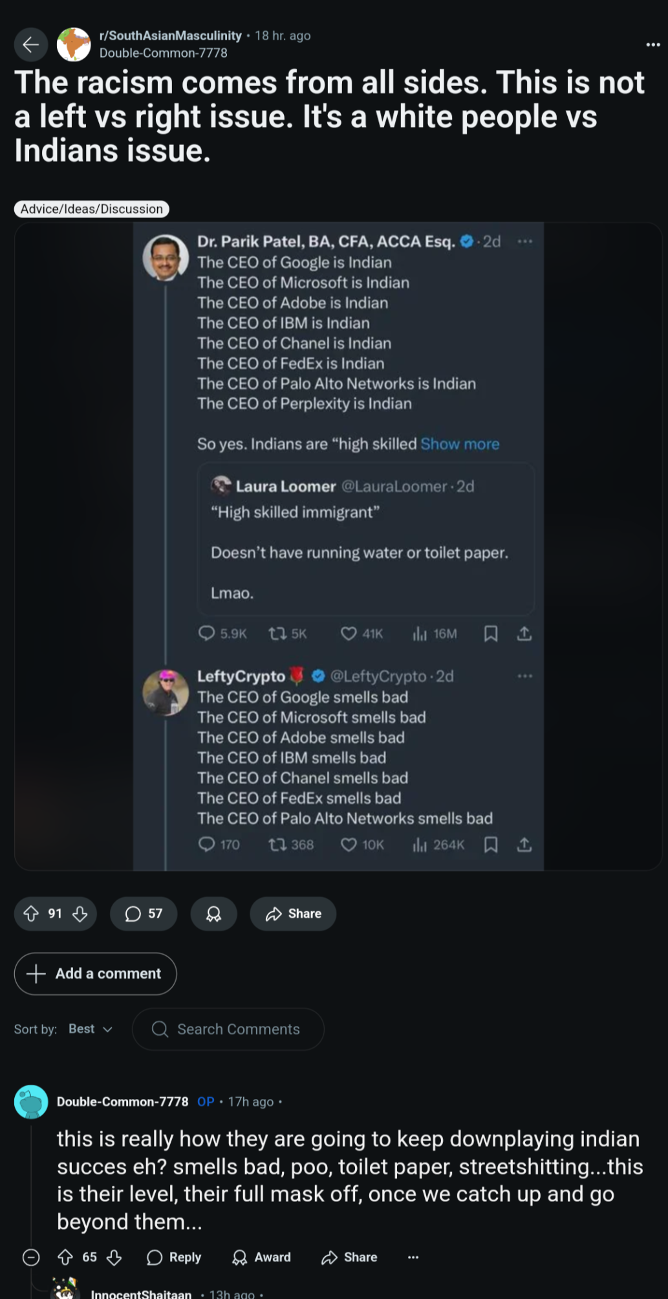
Task: Go back using the back arrow
Action: coord(30,45)
